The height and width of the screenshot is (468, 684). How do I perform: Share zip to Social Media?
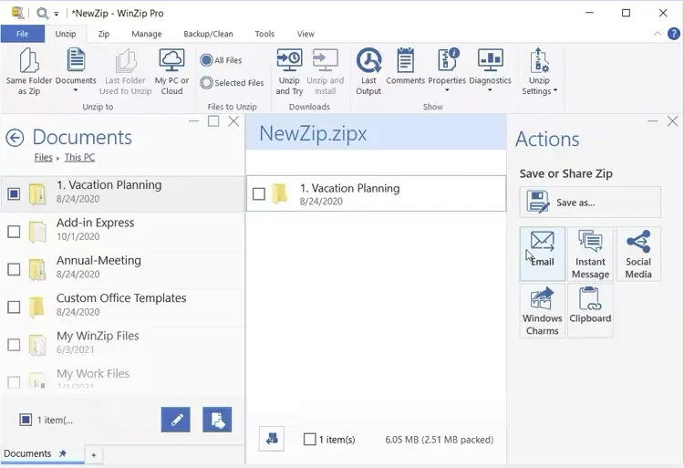[x=638, y=254]
